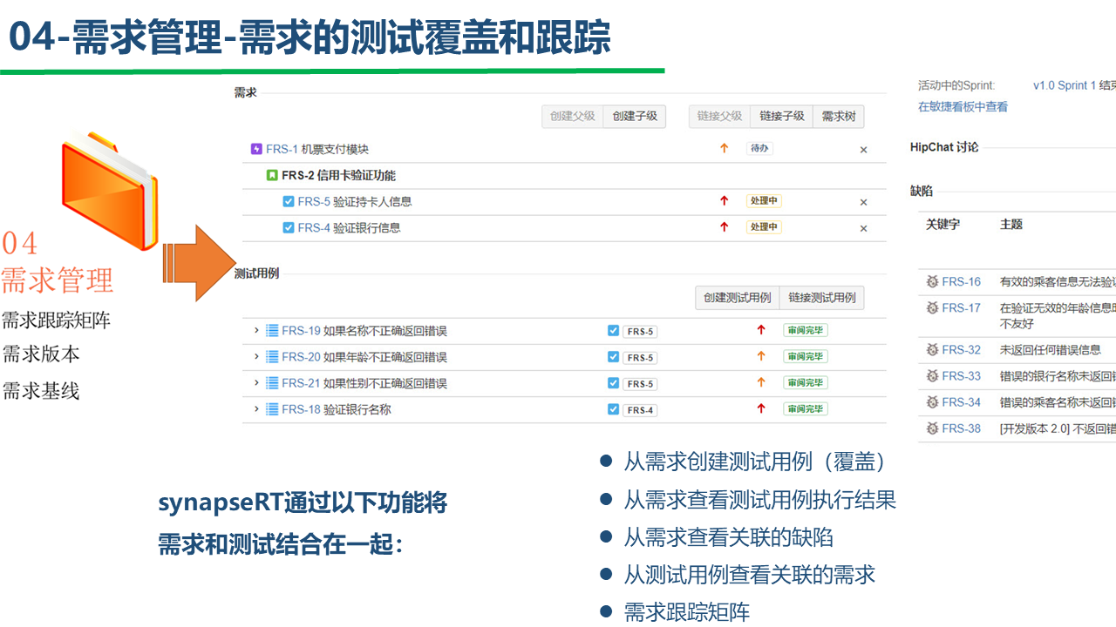Click the task icon beside FRS-4 验证银行信息
This screenshot has height=627, width=1116.
(x=289, y=227)
